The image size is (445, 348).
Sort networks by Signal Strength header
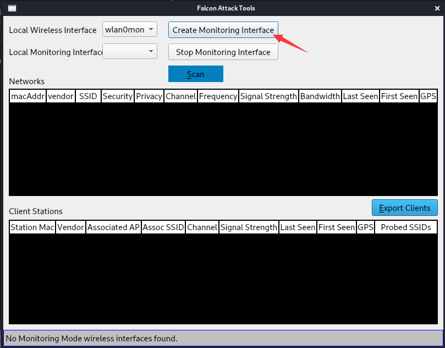tap(268, 96)
